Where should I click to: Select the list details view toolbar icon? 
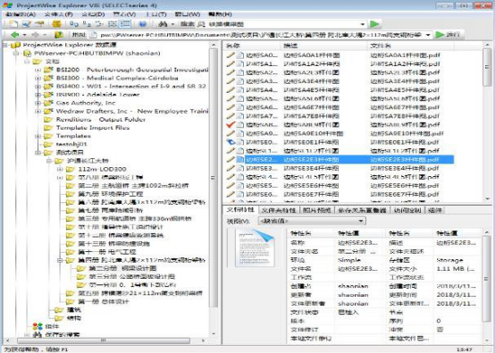[125, 24]
